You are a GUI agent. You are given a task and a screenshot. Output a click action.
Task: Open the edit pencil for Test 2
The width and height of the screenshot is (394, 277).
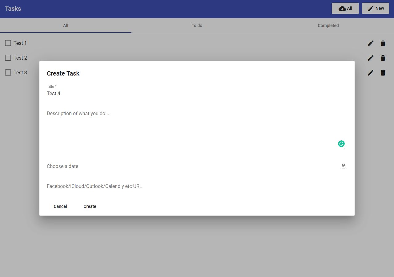pos(370,58)
